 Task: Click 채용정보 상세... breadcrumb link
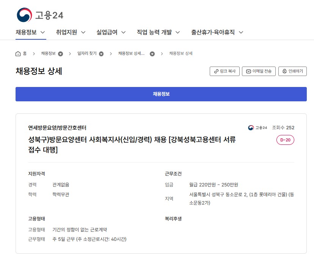click(x=131, y=53)
